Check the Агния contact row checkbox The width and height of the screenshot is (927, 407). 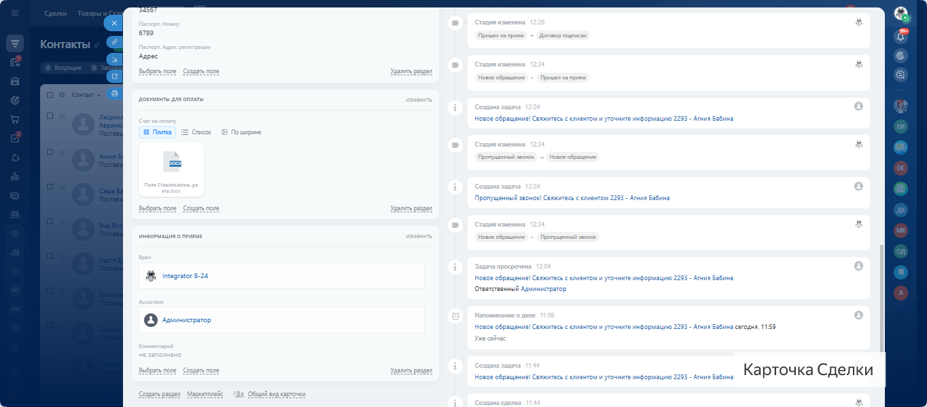click(50, 153)
